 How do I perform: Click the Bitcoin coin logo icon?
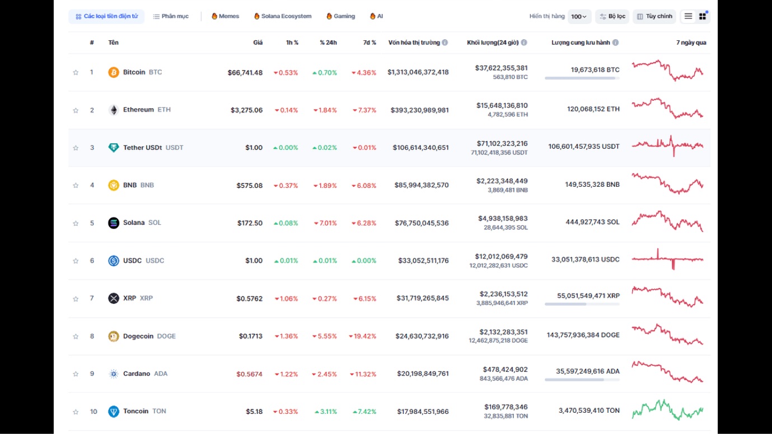tap(114, 72)
